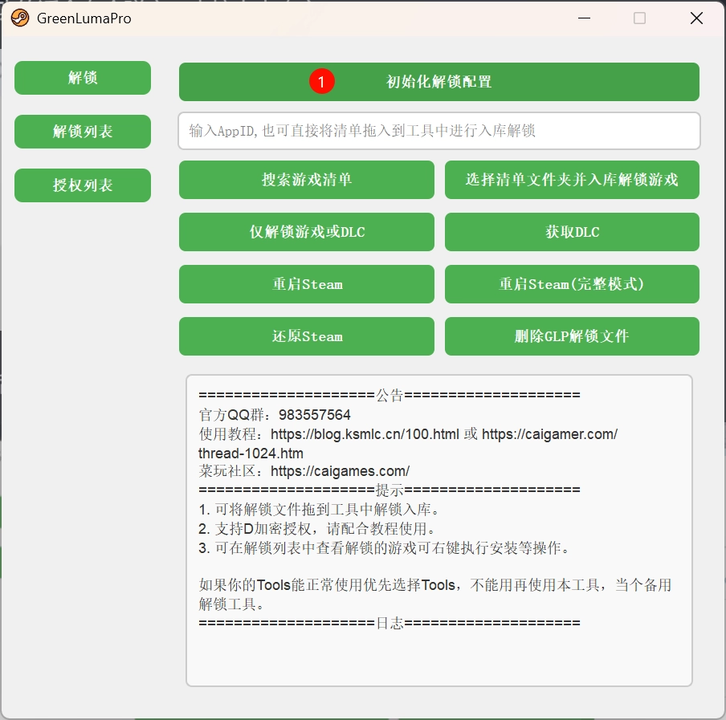
Task: Click tip 3 about 解锁列表 right-click install
Action: pos(385,548)
